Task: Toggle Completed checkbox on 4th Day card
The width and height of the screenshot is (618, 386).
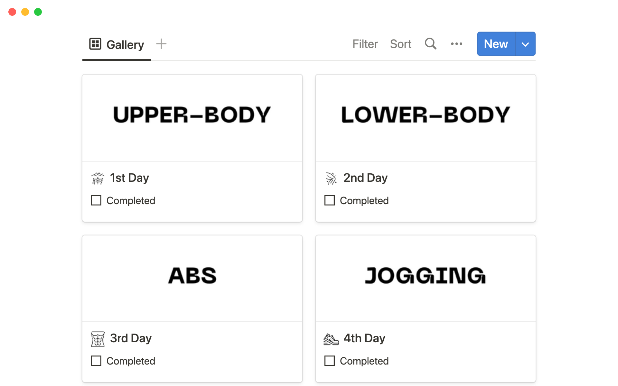Action: point(329,361)
